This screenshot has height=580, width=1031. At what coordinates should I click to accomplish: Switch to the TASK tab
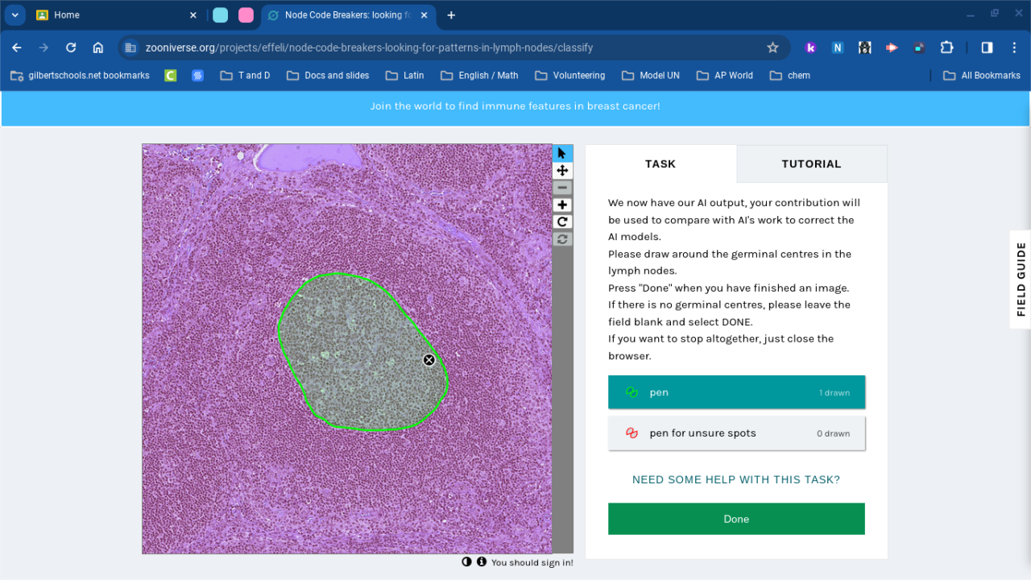tap(660, 164)
